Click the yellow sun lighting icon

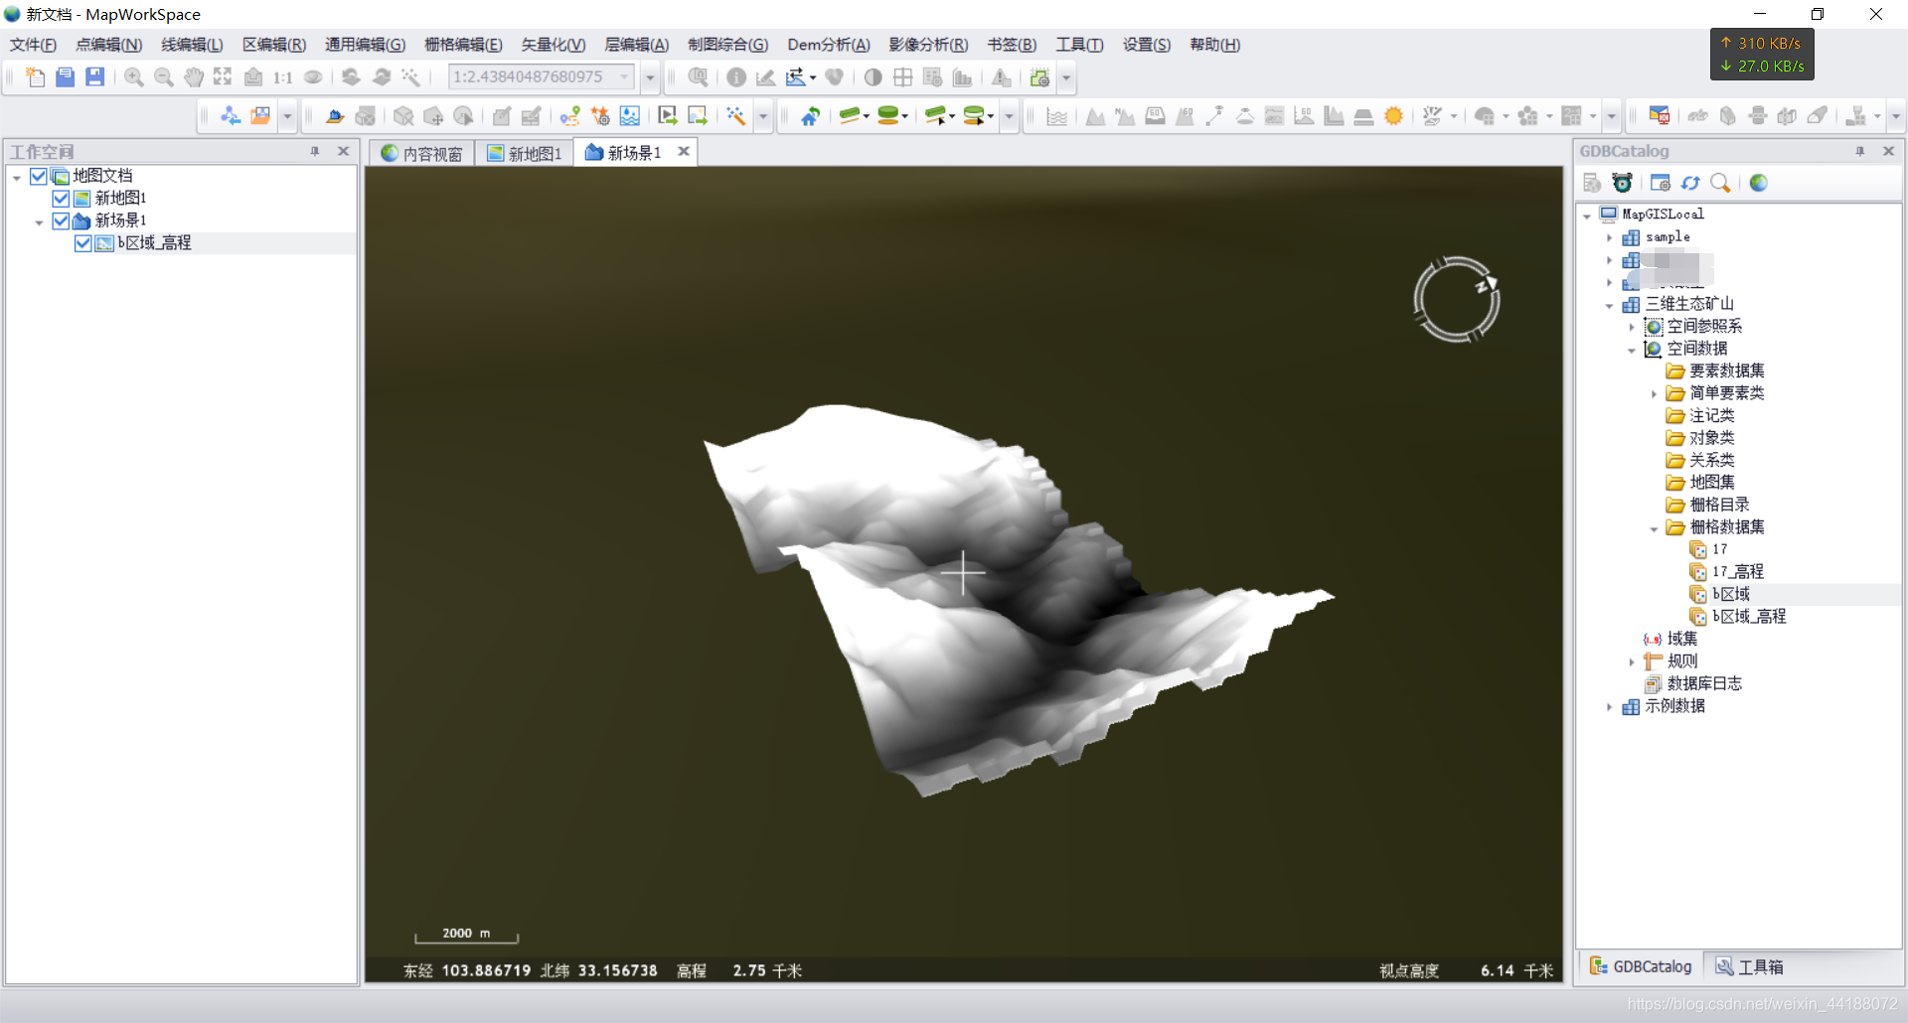[1394, 116]
